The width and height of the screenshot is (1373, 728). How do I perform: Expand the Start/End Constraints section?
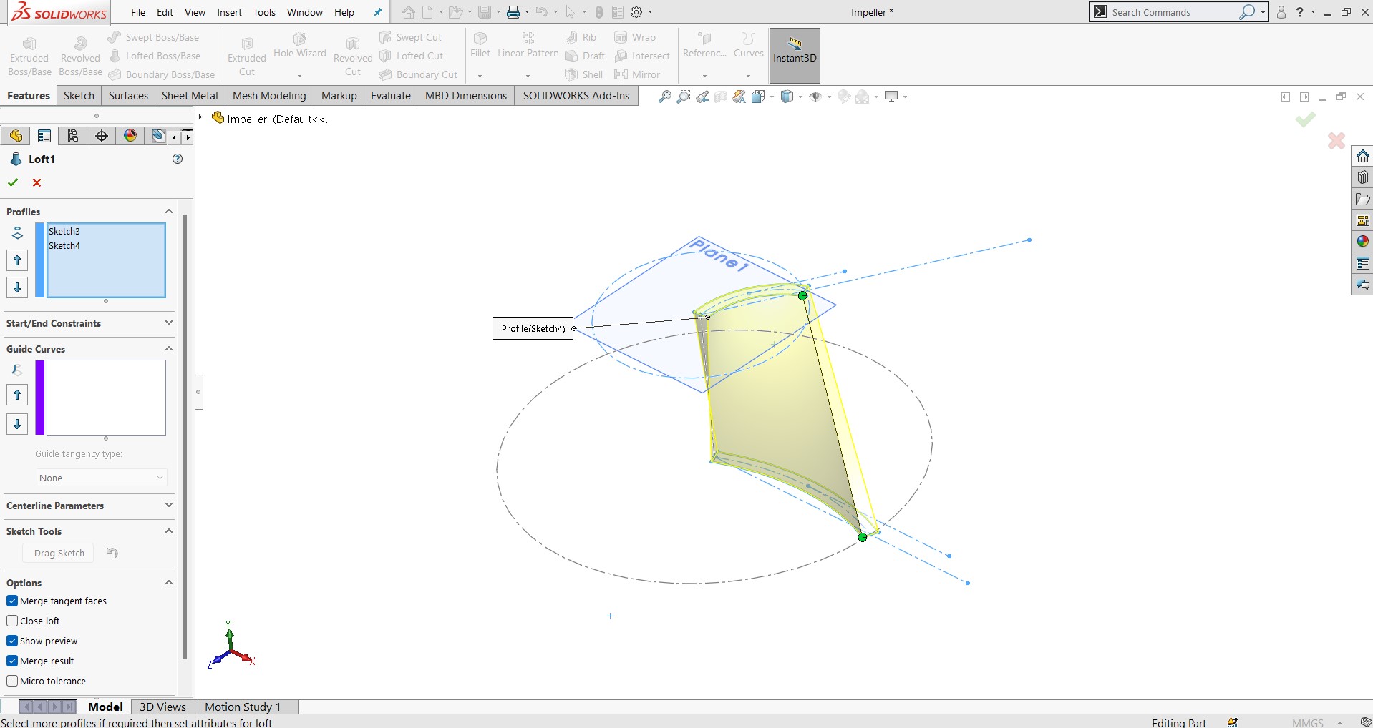pyautogui.click(x=169, y=323)
